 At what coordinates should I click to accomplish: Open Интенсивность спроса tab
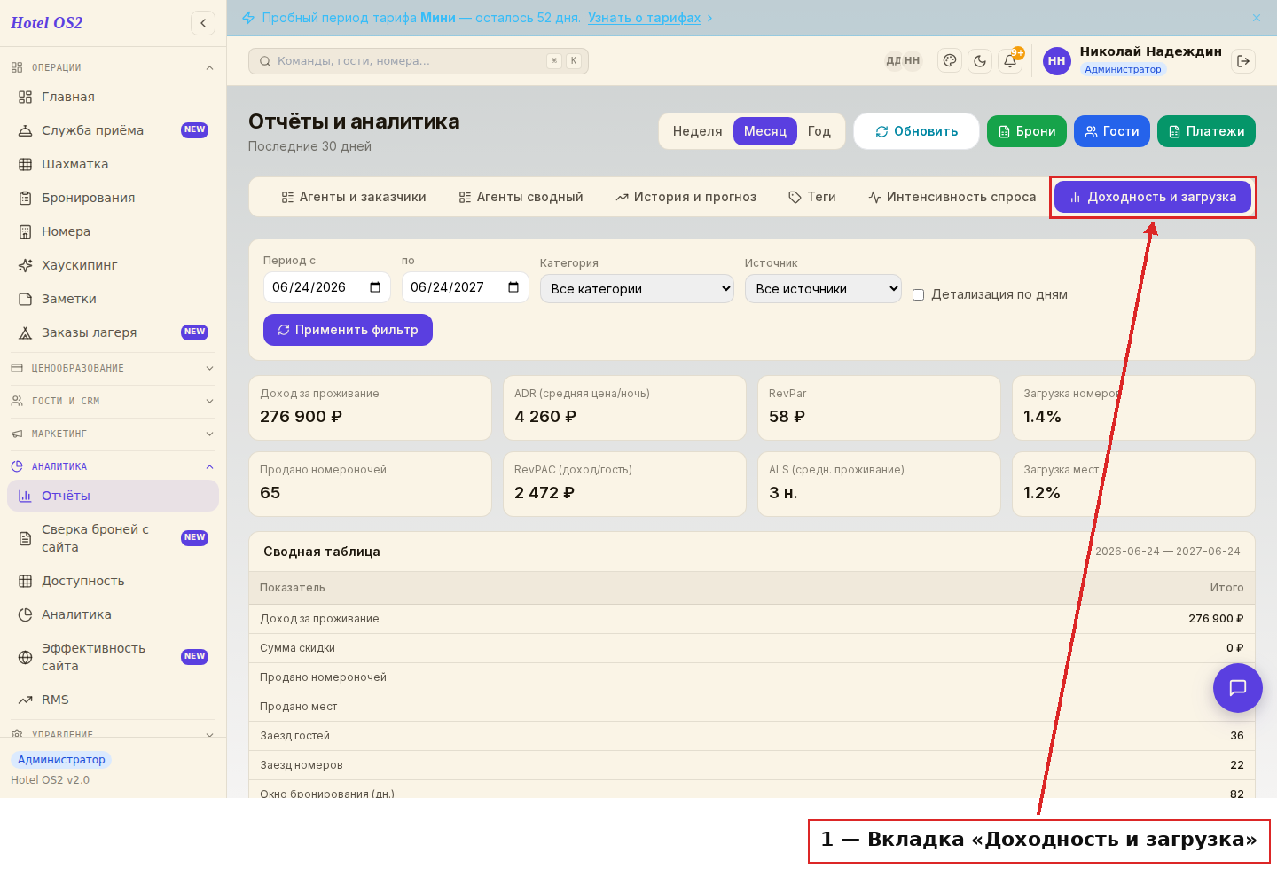pyautogui.click(x=952, y=197)
